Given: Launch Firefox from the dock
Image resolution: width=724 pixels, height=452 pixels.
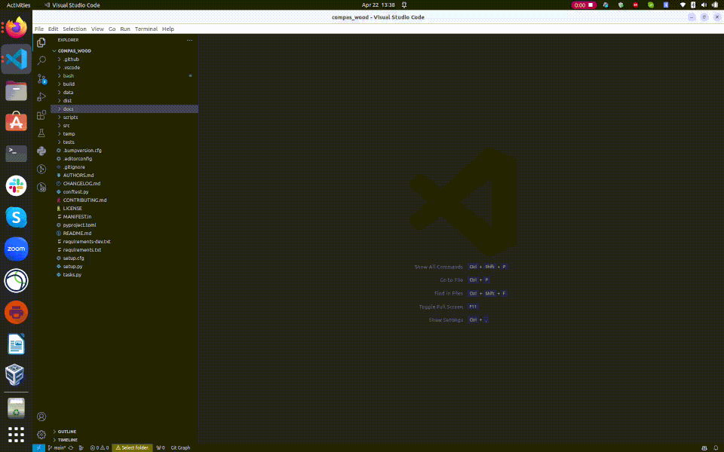Looking at the screenshot, I should tap(15, 27).
